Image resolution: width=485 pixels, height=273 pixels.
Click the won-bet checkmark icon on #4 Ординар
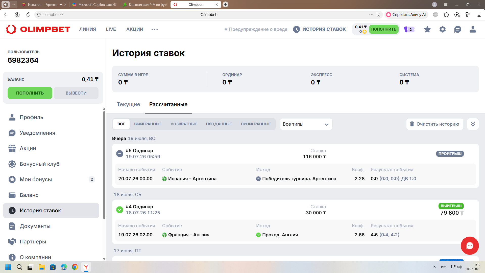119,210
